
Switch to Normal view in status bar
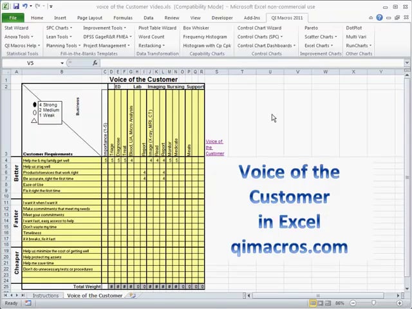313,303
